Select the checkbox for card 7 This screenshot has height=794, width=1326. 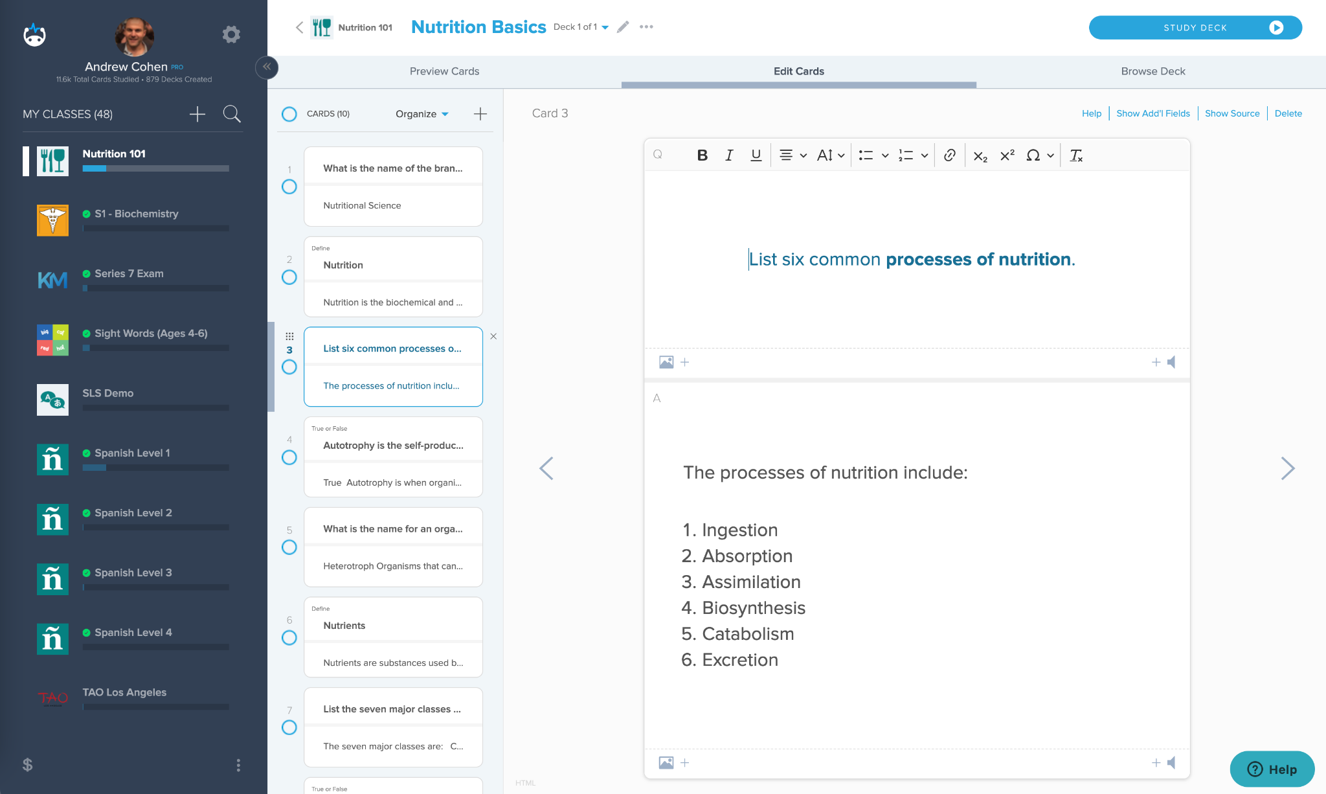click(x=289, y=727)
